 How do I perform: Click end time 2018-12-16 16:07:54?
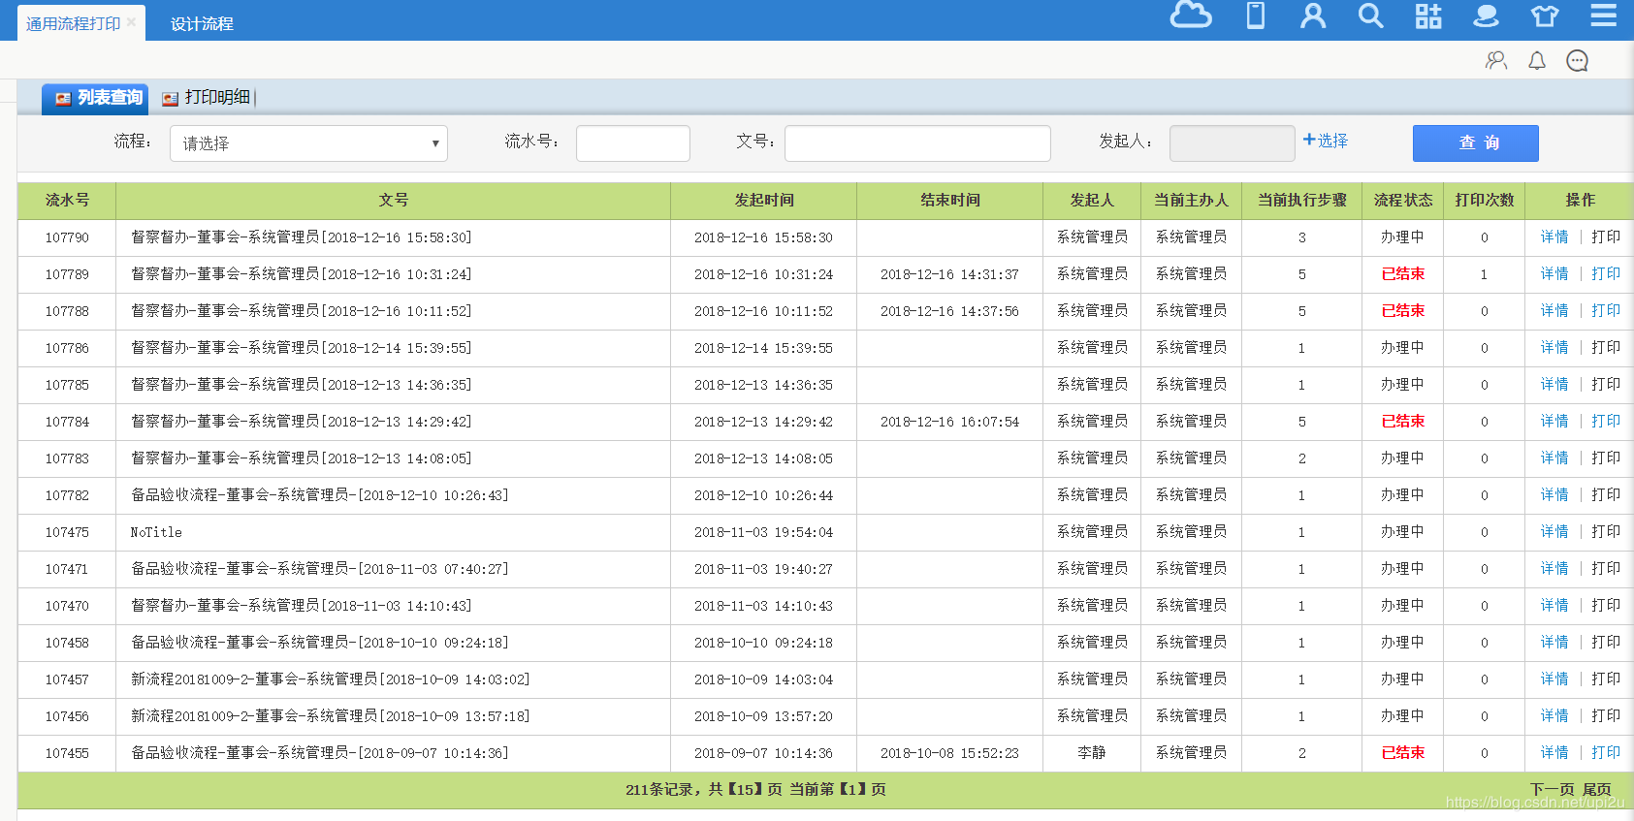pyautogui.click(x=949, y=422)
